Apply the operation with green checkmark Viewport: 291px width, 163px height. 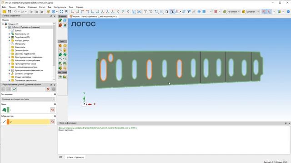coord(14,89)
